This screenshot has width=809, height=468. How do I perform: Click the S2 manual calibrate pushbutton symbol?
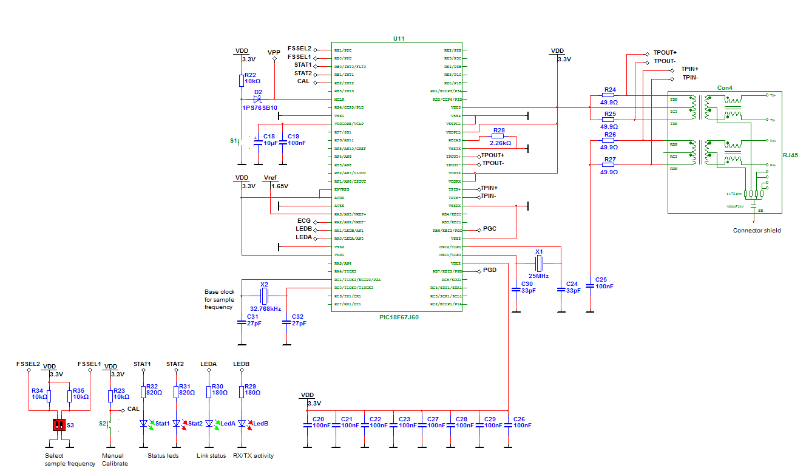[110, 423]
